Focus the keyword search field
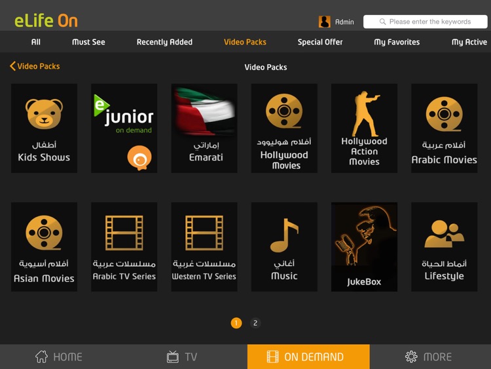 pyautogui.click(x=426, y=22)
